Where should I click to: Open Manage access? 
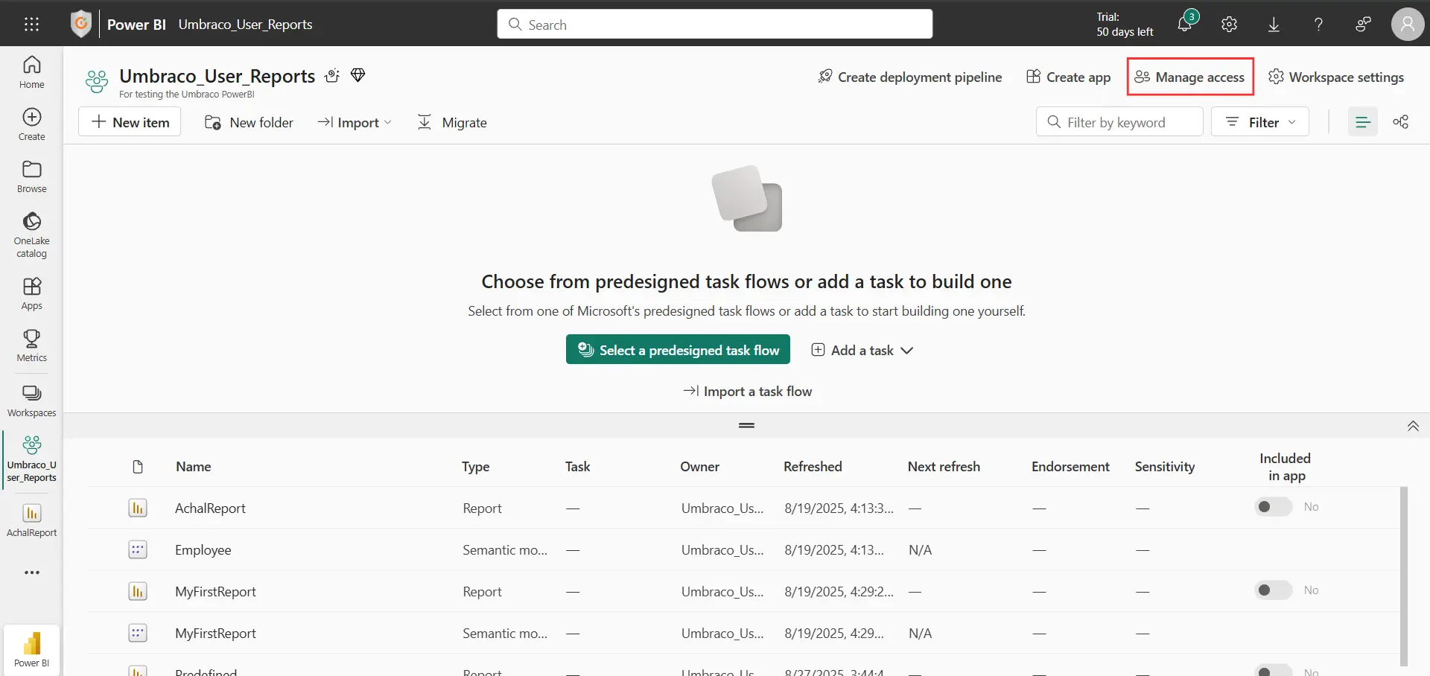pos(1190,77)
